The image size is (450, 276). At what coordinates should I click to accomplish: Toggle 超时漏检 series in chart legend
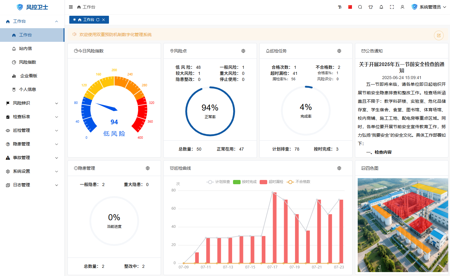tap(271, 182)
